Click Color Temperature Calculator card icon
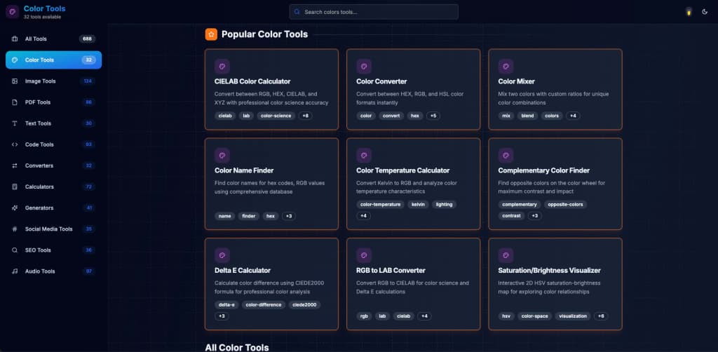Viewport: 718px width, 352px height. (364, 155)
